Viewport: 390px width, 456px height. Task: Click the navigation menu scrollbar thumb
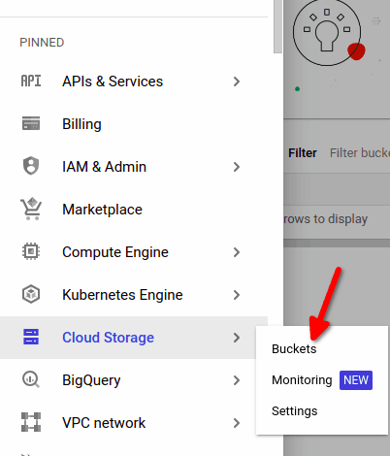pos(277,26)
